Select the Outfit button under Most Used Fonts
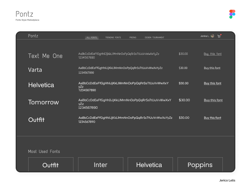This screenshot has width=251, height=188. point(51,164)
